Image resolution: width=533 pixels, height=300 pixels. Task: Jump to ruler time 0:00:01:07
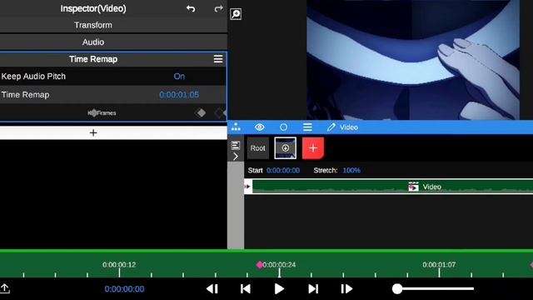439,265
